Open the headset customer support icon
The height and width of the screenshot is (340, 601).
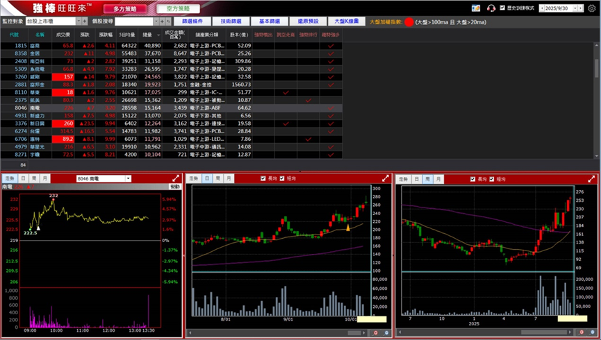(492, 8)
